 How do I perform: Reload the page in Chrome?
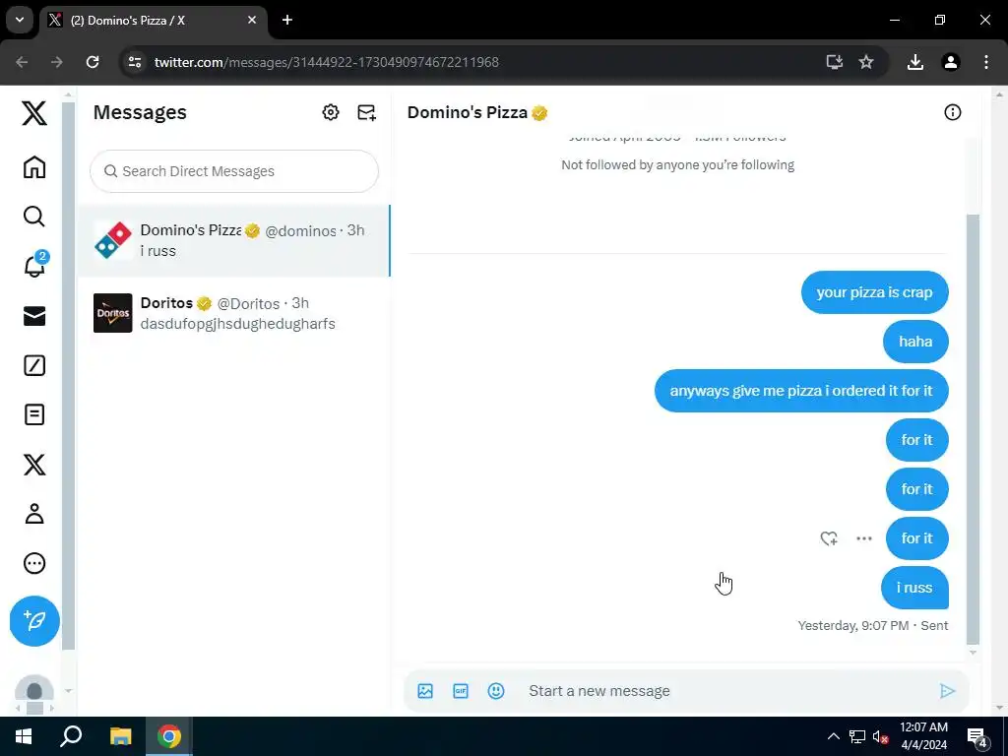tap(93, 62)
